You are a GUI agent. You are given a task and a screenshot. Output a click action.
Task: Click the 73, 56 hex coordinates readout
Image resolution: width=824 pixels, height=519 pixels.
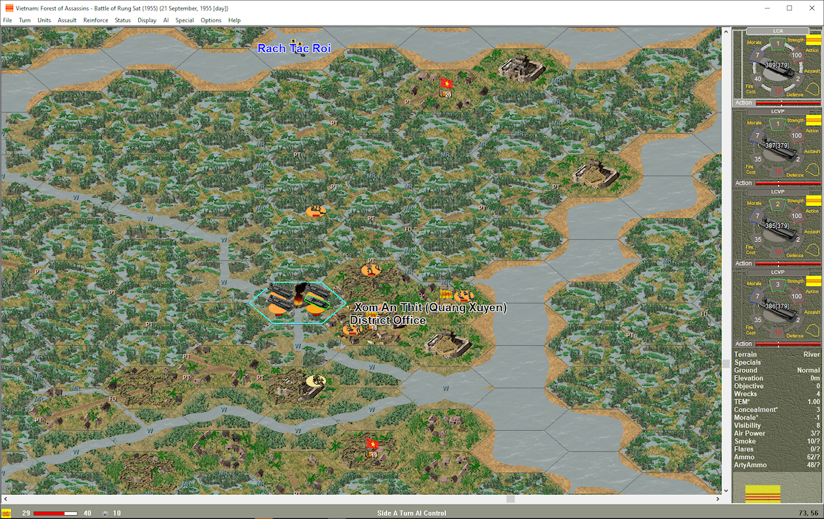pos(808,513)
